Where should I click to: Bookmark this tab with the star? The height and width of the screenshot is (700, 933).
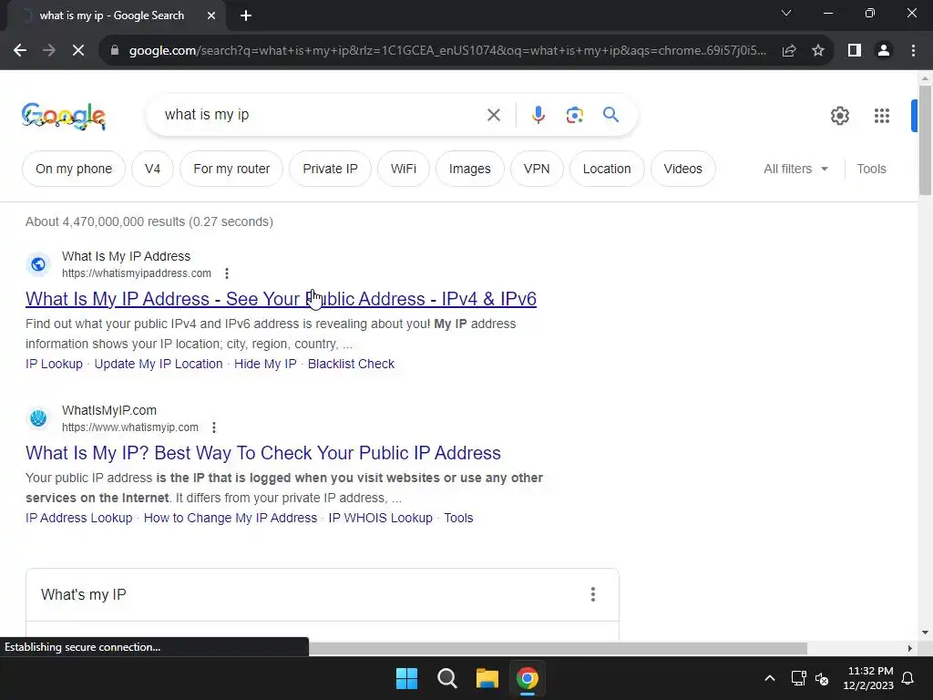pos(818,51)
